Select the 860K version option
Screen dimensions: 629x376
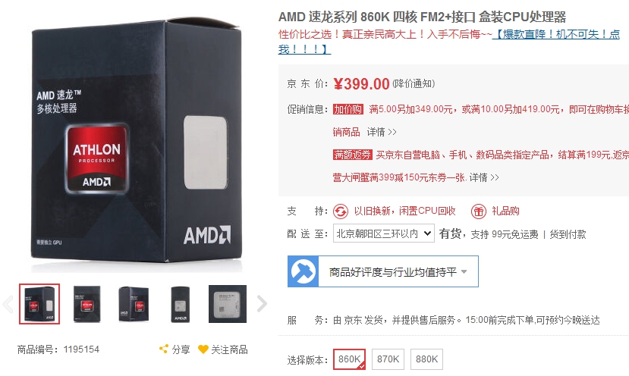(349, 359)
